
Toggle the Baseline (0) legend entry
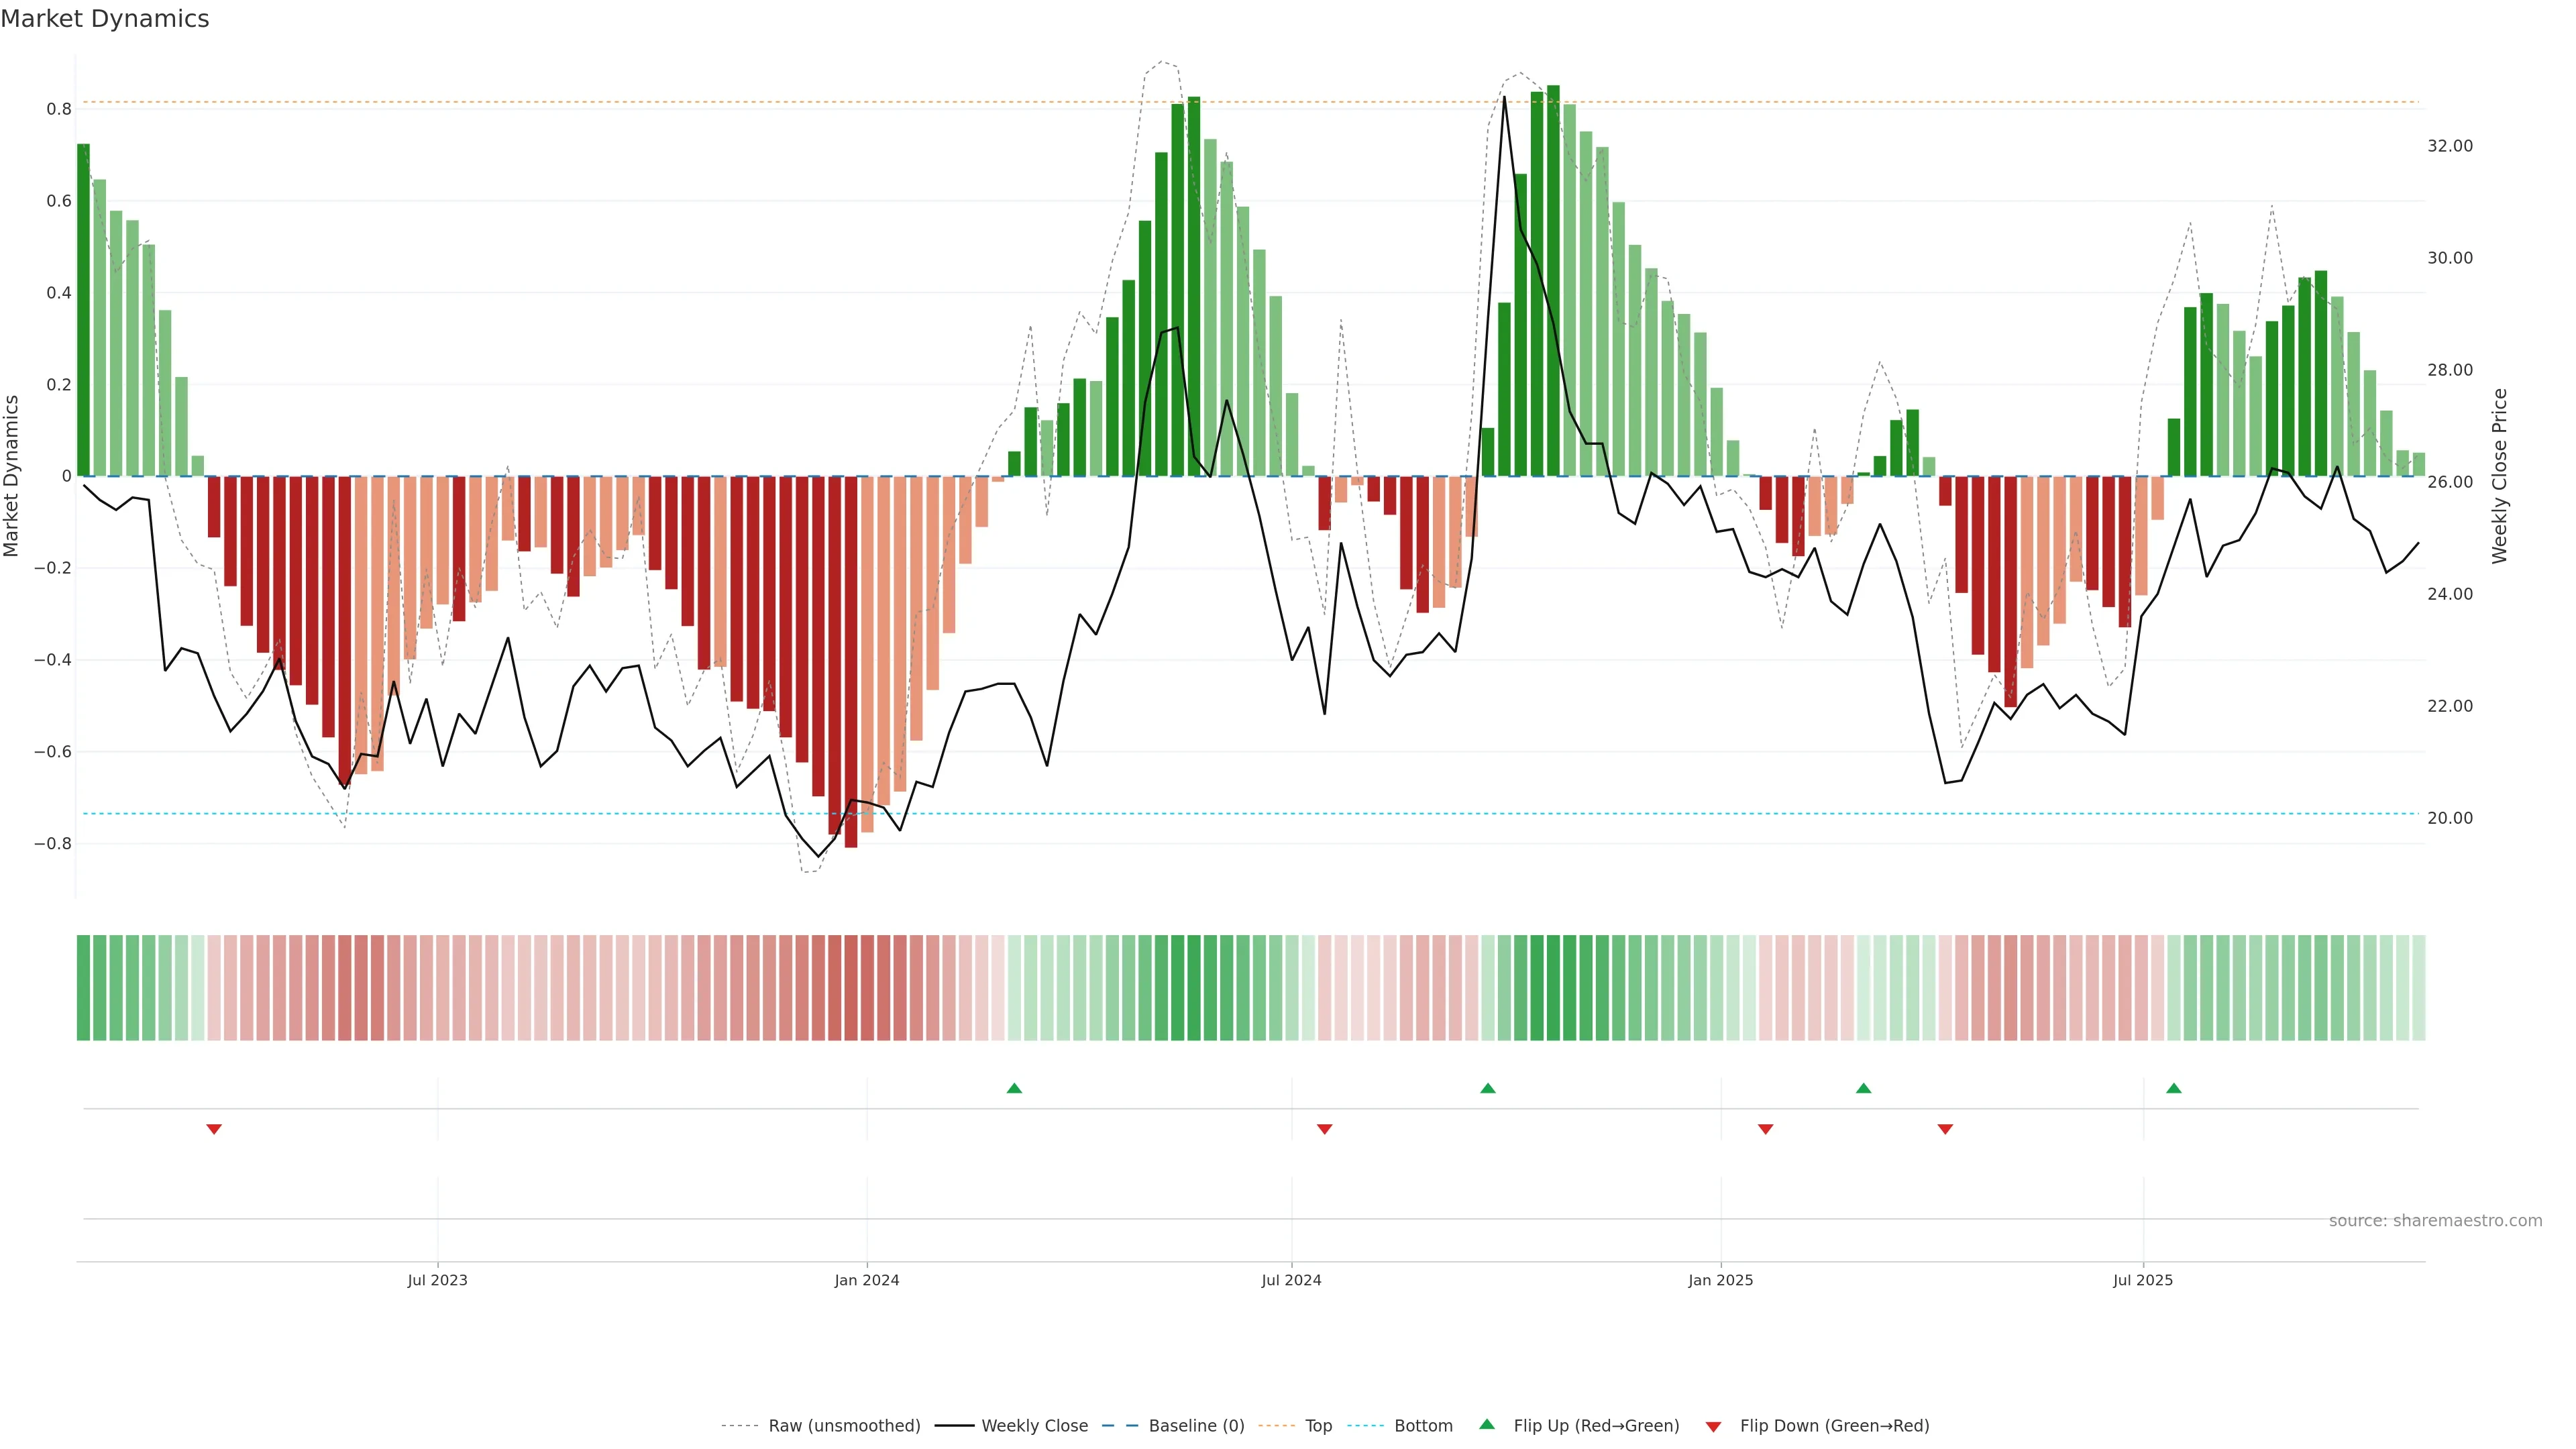tap(1196, 1426)
